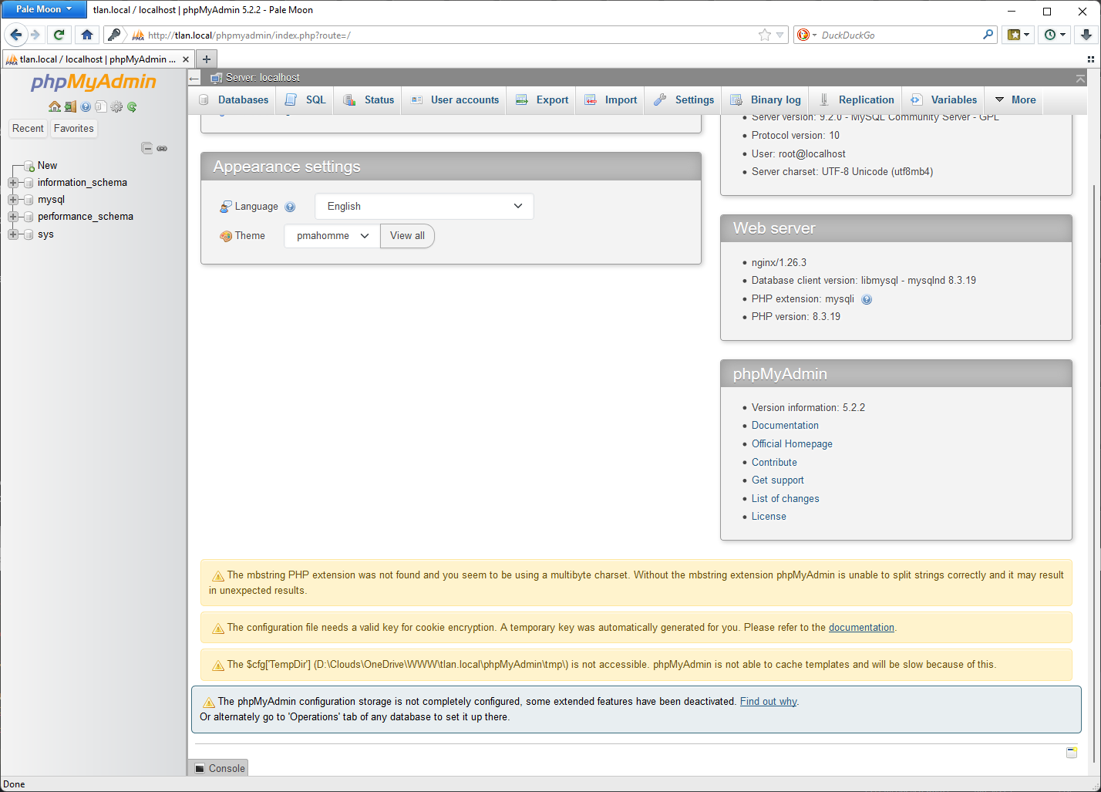Expand the mysql database node

click(x=13, y=200)
